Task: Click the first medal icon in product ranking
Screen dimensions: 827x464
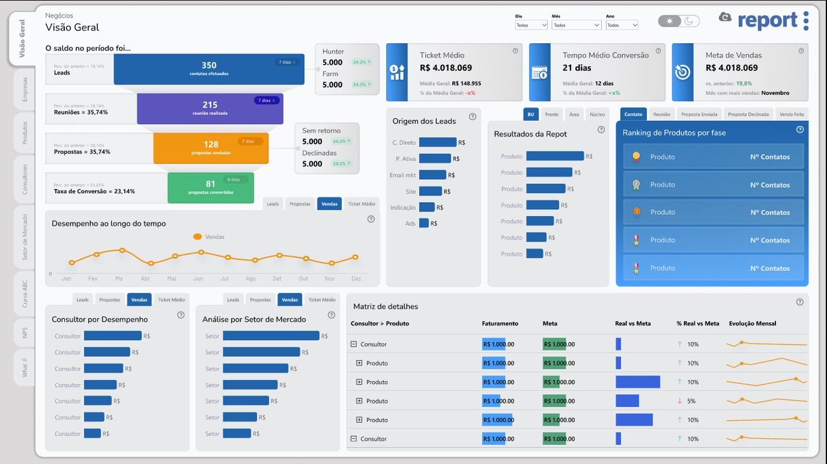Action: 636,156
